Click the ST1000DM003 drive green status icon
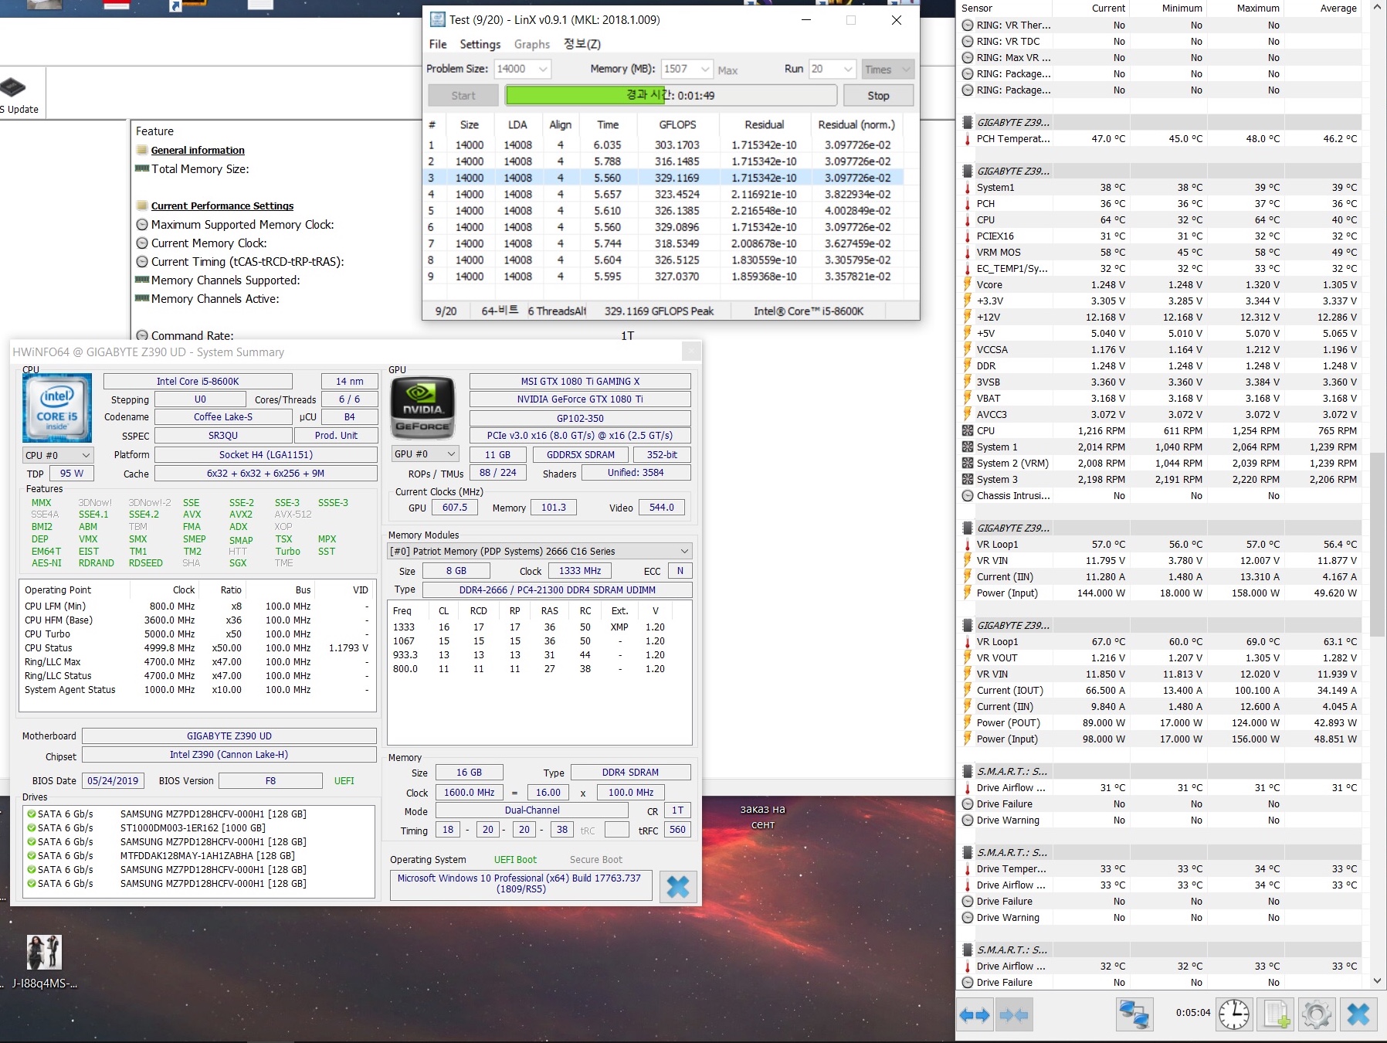Screen dimensions: 1387x1043 click(32, 827)
